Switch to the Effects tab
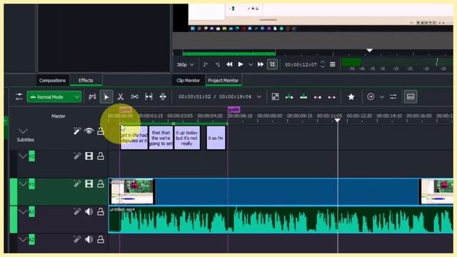457x257 pixels. coord(86,81)
